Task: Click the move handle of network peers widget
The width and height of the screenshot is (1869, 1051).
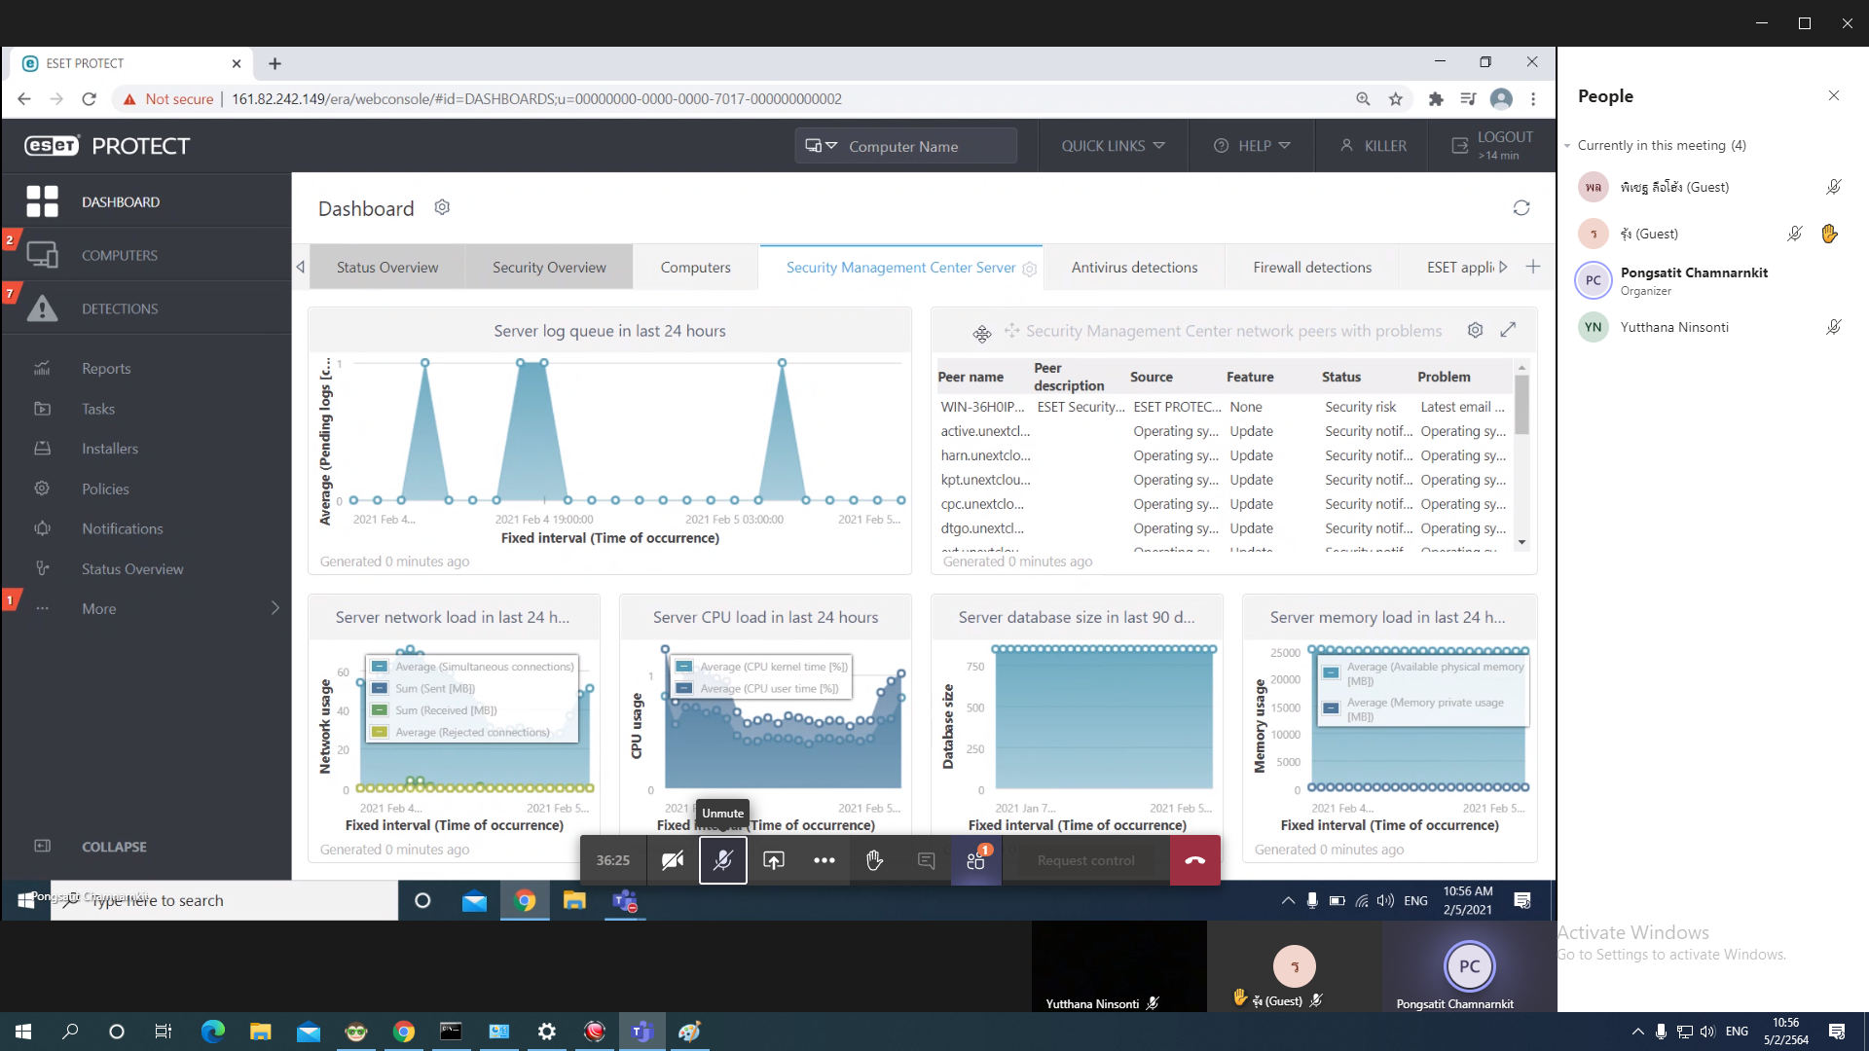Action: click(x=1012, y=331)
